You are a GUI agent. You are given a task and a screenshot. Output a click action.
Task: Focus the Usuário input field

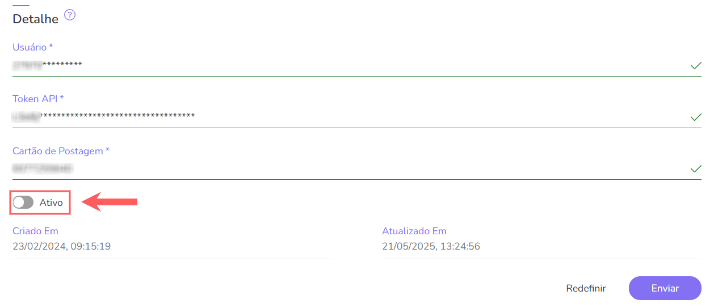point(341,65)
